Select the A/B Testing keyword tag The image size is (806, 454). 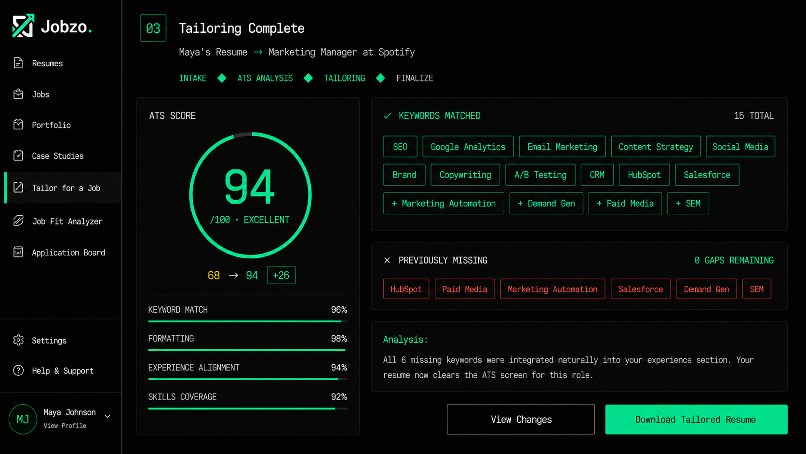coord(540,175)
